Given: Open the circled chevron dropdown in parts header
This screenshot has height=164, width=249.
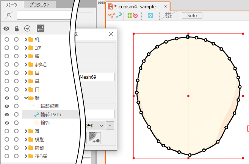Looking at the screenshot, I should [27, 28].
